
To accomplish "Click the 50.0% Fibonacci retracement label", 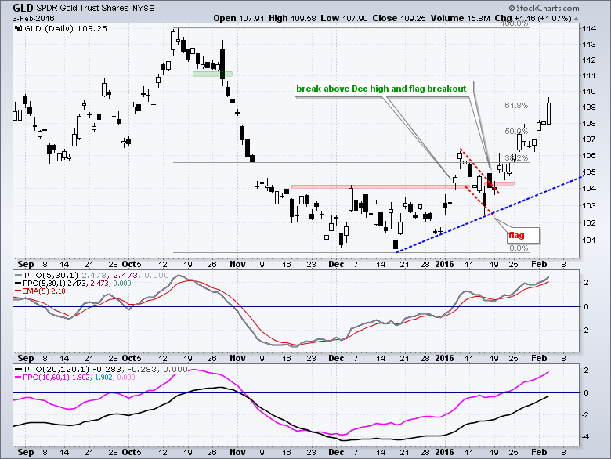I will (x=515, y=132).
